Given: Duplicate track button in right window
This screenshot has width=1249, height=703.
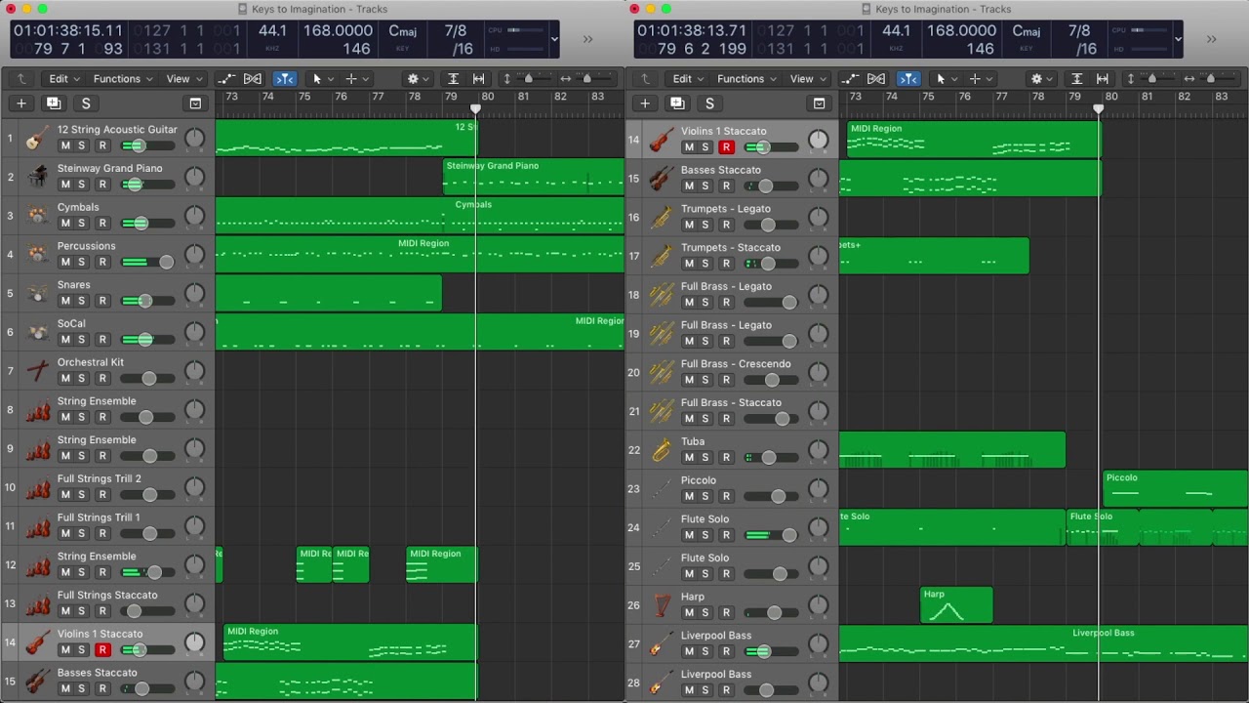Looking at the screenshot, I should tap(677, 103).
